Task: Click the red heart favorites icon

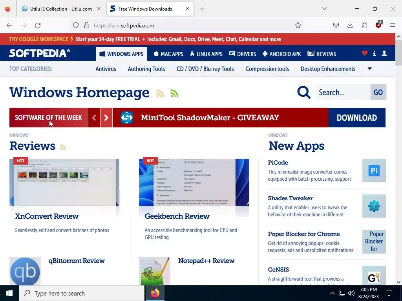Action: click(365, 53)
